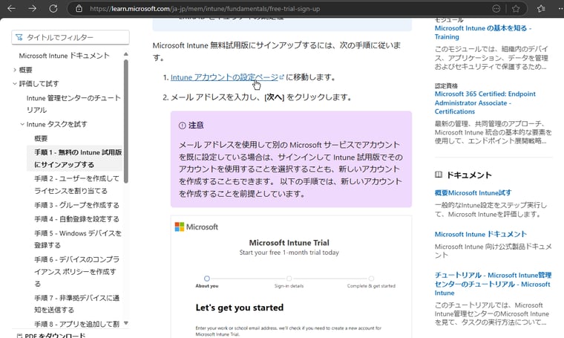Image resolution: width=564 pixels, height=338 pixels.
Task: Open 手順 4 - 自動登録を設定する
Action: (76, 219)
